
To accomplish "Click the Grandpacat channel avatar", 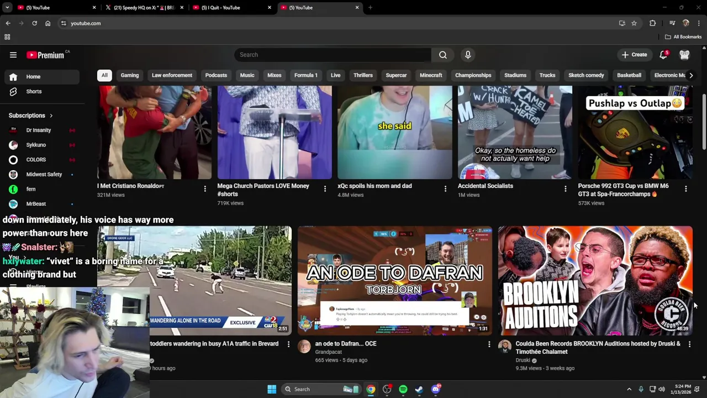I will [304, 347].
